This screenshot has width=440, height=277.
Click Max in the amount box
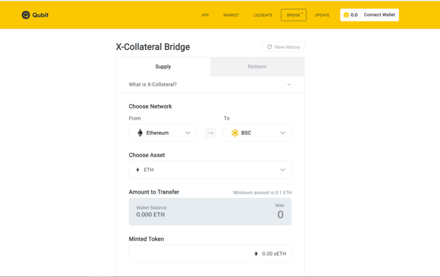[x=280, y=206]
